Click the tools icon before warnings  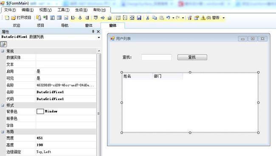coord(190,18)
